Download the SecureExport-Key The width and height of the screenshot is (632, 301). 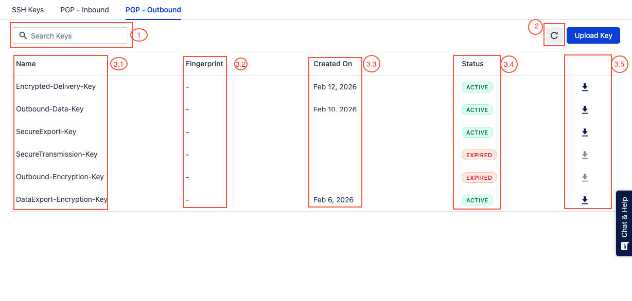pos(585,133)
